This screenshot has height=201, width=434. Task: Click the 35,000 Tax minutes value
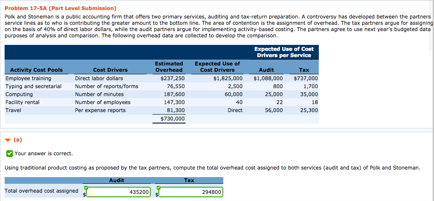tap(309, 94)
